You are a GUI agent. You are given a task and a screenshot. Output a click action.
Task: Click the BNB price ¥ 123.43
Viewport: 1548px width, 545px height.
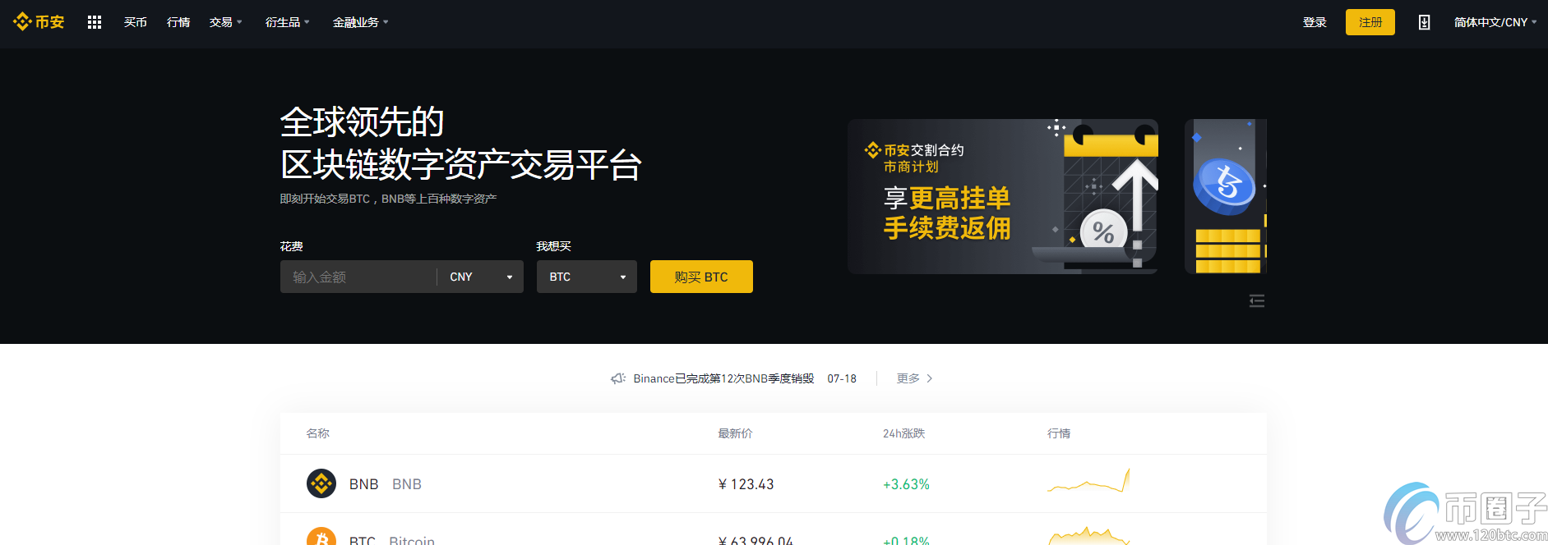pos(746,484)
